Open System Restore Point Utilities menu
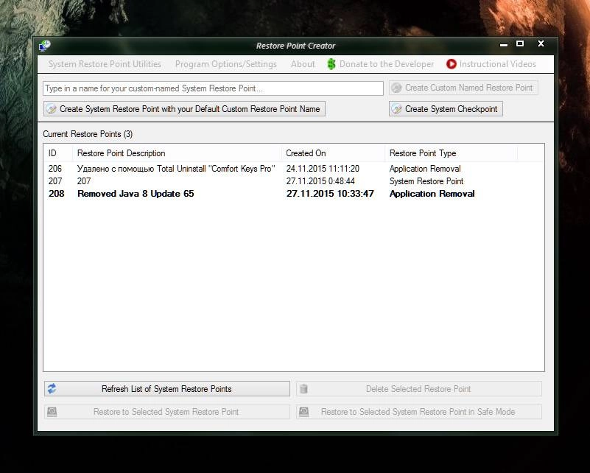This screenshot has width=590, height=473. pos(105,64)
